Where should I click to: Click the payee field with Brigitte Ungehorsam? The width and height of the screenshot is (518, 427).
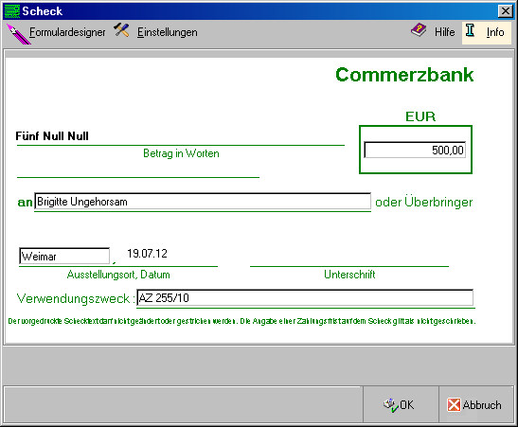coord(203,202)
